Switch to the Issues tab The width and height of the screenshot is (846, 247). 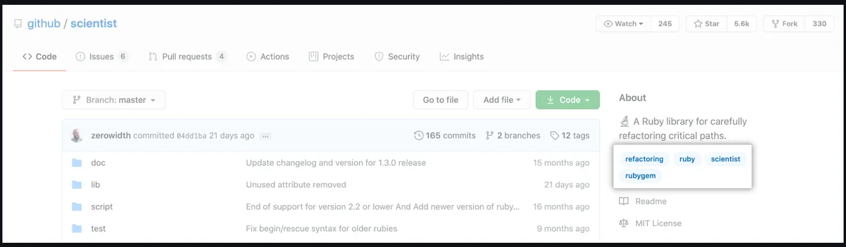[x=101, y=57]
